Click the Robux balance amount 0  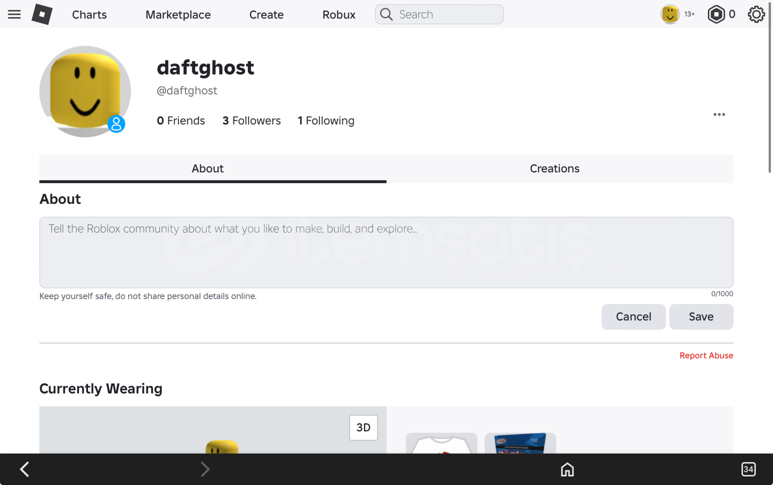(x=732, y=14)
